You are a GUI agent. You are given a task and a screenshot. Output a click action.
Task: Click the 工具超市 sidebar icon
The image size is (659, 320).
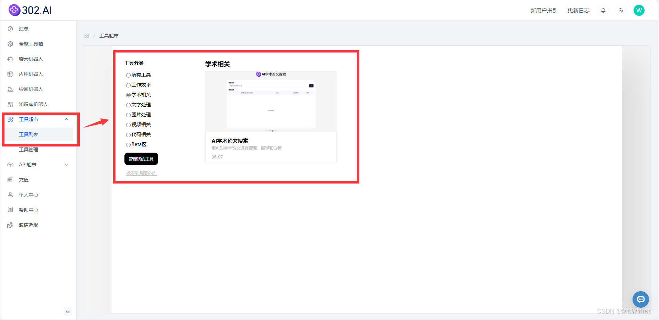click(x=10, y=119)
